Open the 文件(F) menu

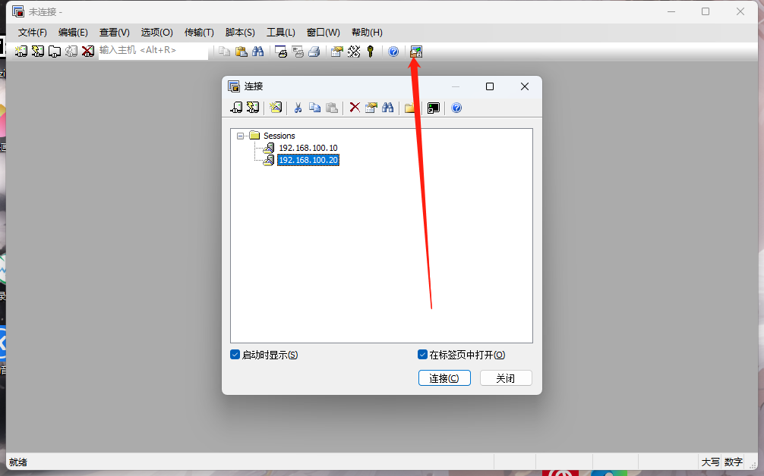coord(33,33)
